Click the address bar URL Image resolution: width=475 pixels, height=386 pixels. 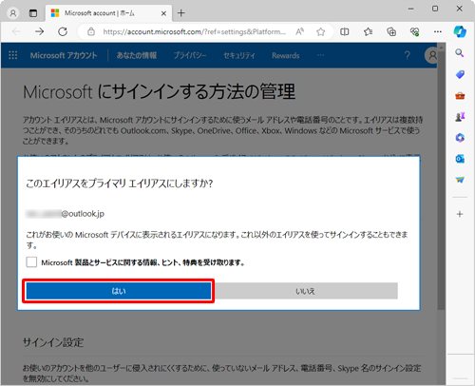point(194,31)
